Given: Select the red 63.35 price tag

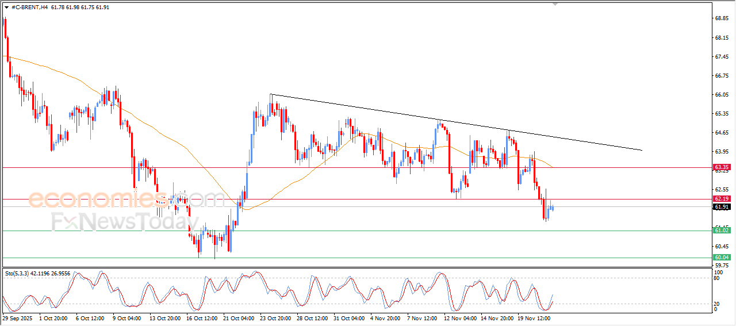Looking at the screenshot, I should [x=722, y=167].
